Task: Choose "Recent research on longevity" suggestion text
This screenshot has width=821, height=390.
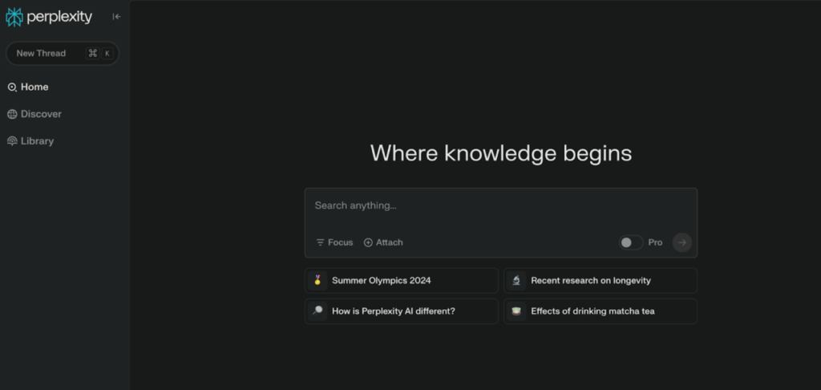Action: [x=590, y=281]
